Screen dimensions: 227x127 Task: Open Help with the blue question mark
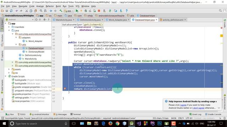point(127,11)
